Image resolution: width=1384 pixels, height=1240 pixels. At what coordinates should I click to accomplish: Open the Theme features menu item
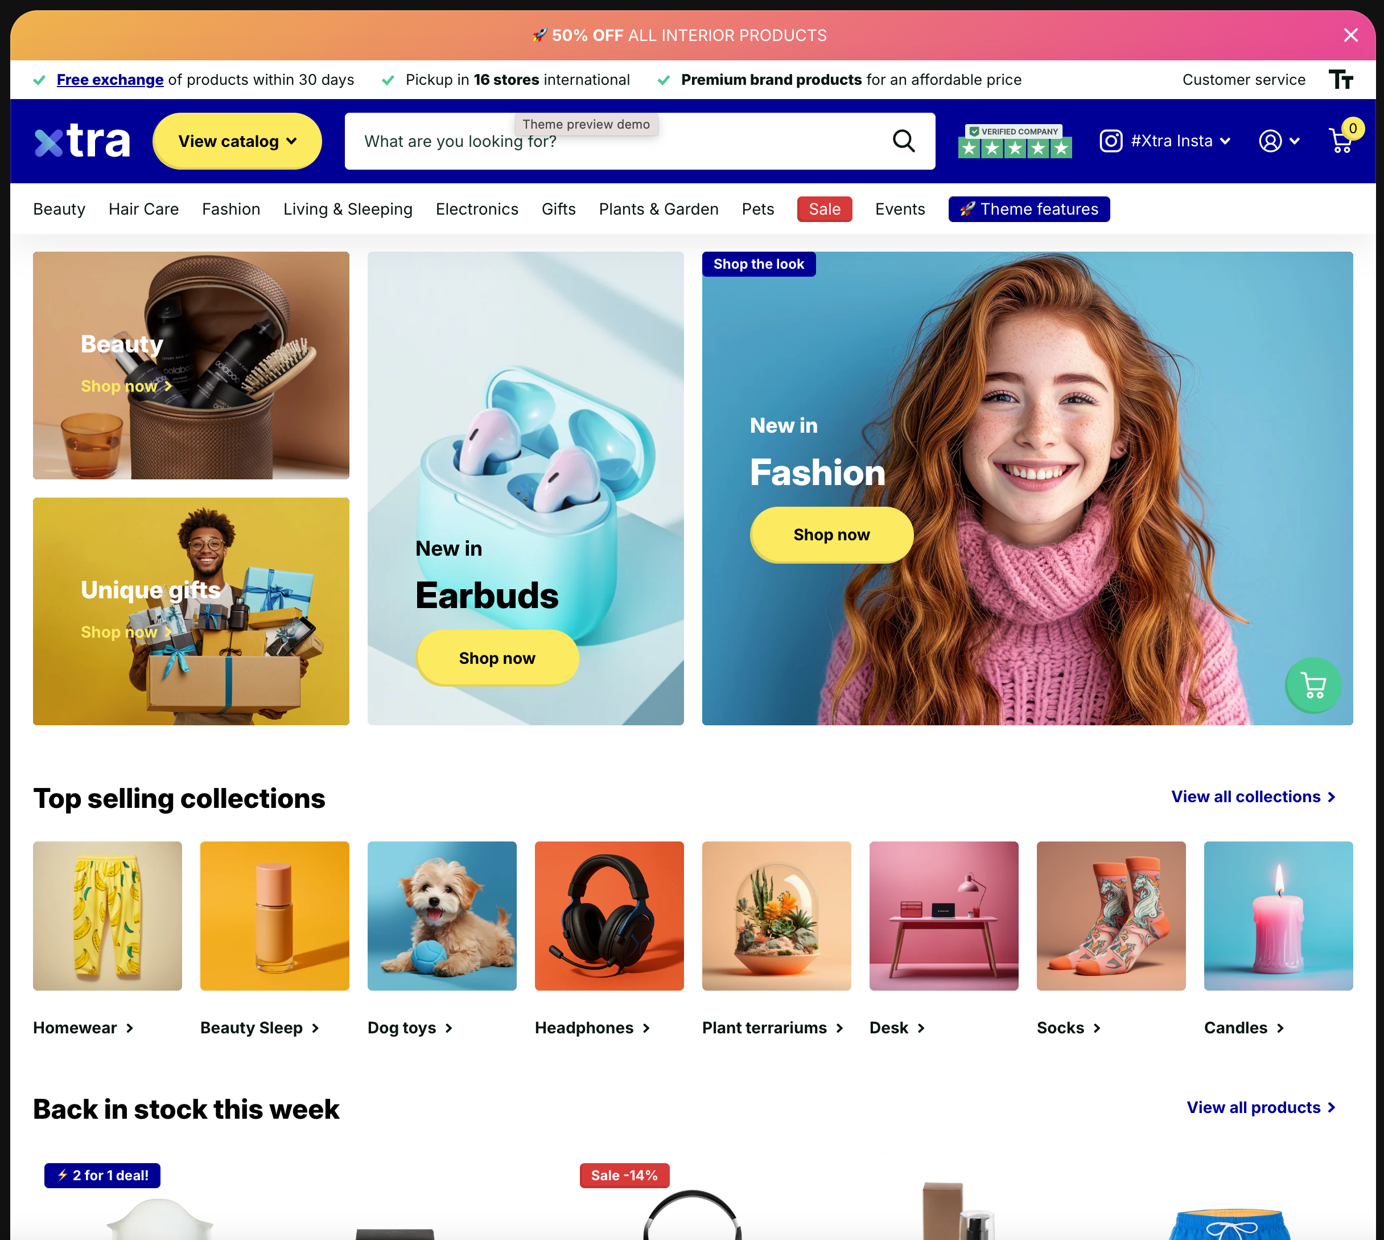1029,209
